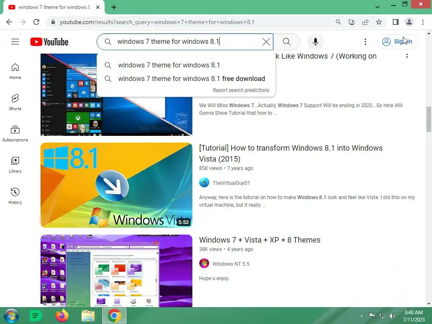Screen dimensions: 432x324
Task: Visit Windows NT 5.5 channel name
Action: pyautogui.click(x=231, y=264)
